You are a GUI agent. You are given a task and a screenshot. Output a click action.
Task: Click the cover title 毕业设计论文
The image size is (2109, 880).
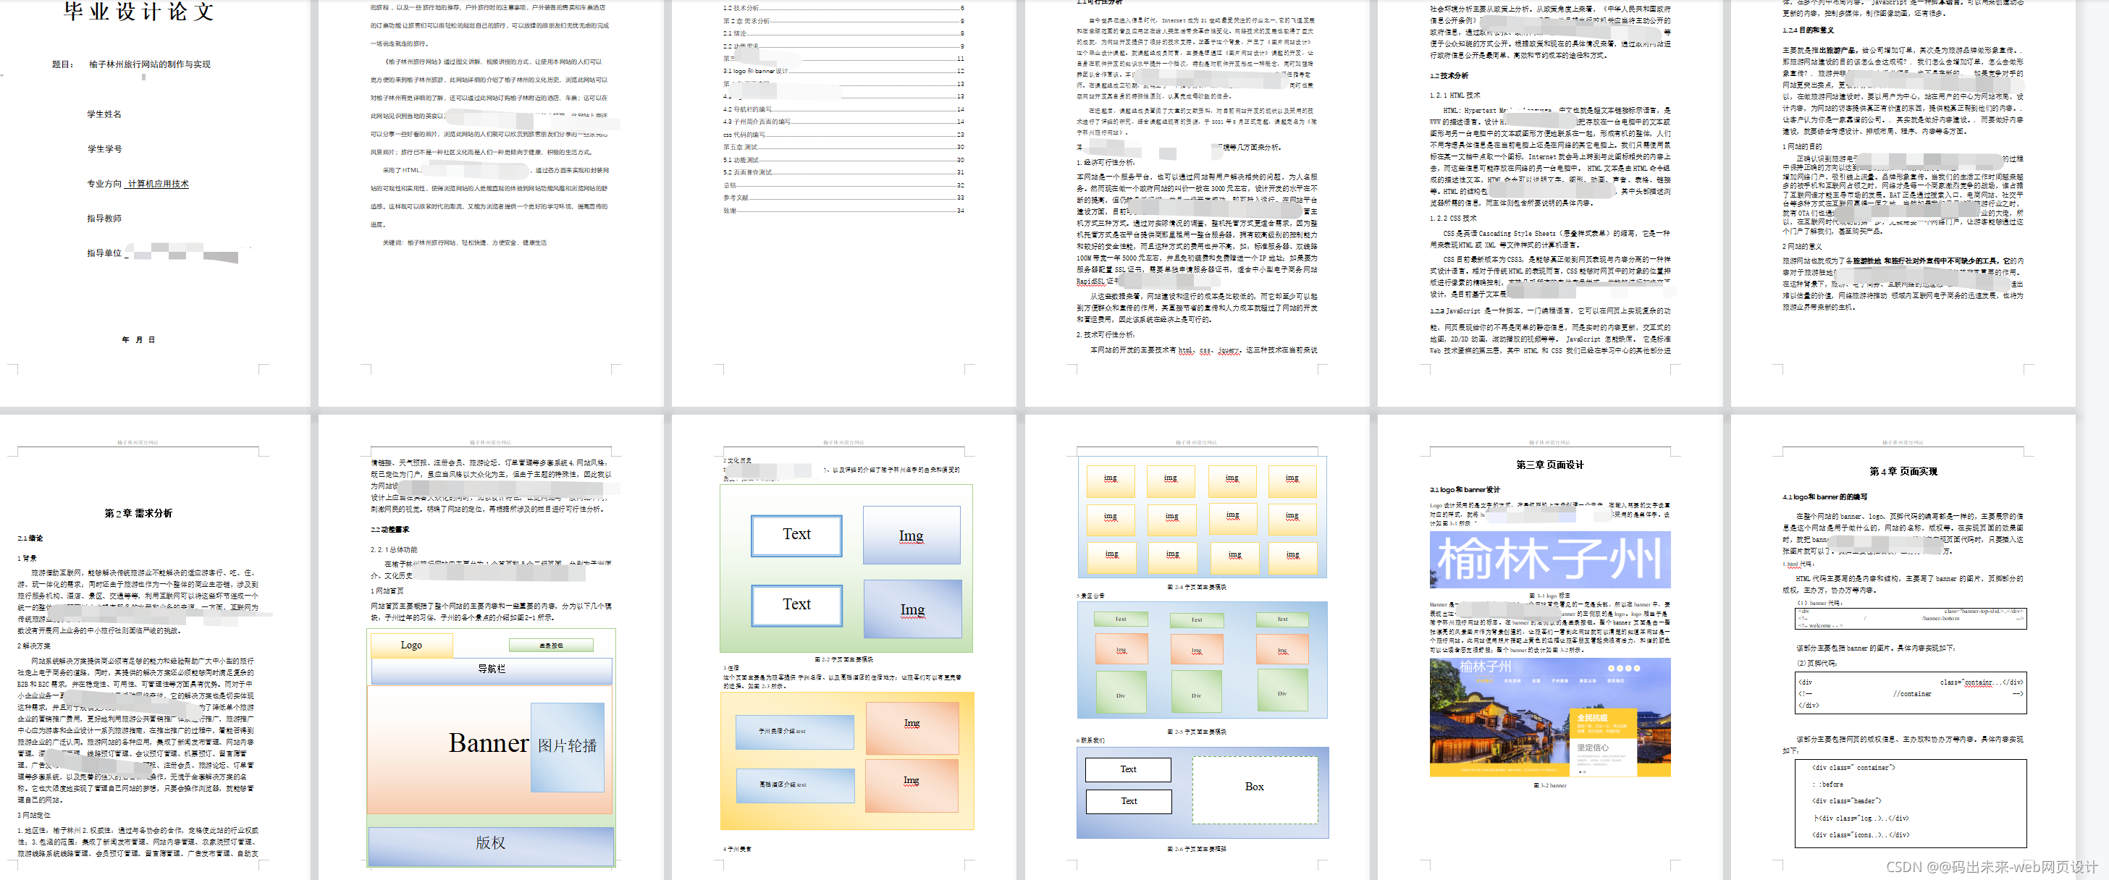point(139,12)
